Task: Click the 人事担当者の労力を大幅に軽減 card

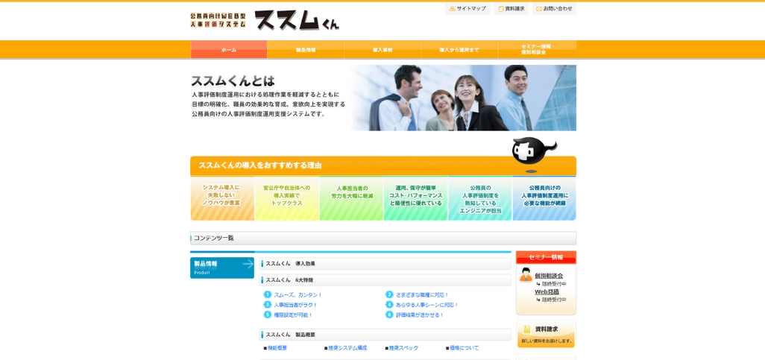Action: 351,198
